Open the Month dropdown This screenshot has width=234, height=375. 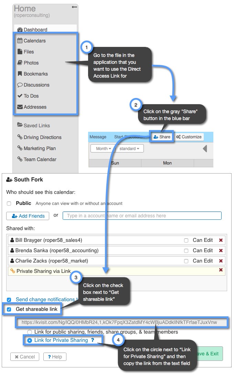pos(103,148)
